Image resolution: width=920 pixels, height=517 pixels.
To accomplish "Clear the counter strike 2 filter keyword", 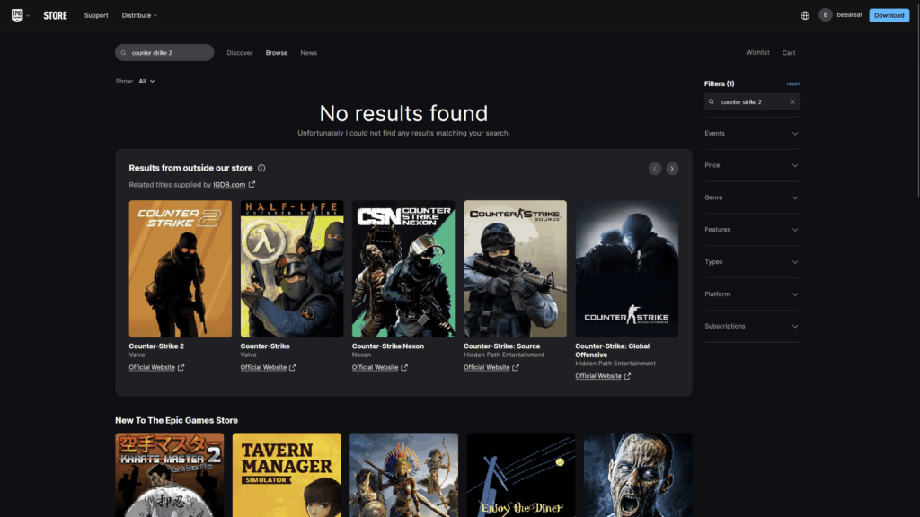I will [x=792, y=102].
